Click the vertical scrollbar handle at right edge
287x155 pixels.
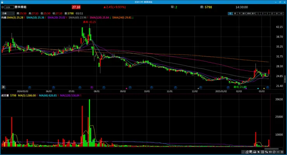coord(285,79)
